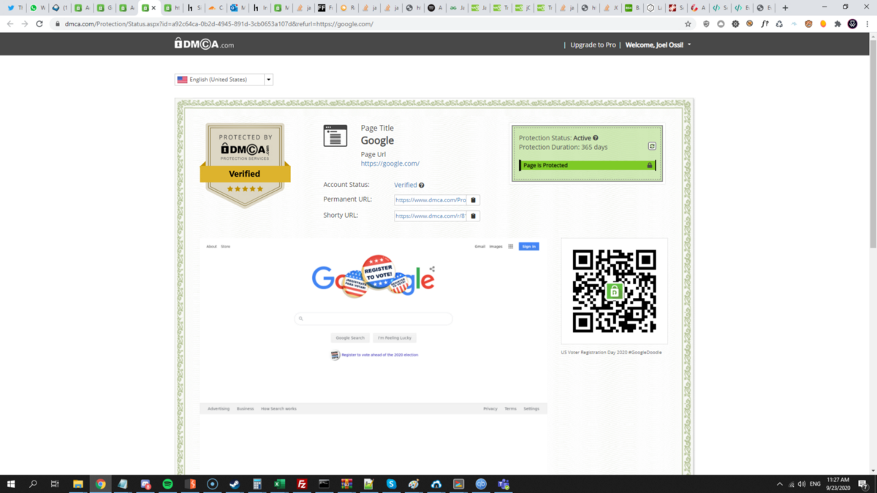Open the https://google.com/ Page Url link
The image size is (877, 493).
click(x=390, y=164)
